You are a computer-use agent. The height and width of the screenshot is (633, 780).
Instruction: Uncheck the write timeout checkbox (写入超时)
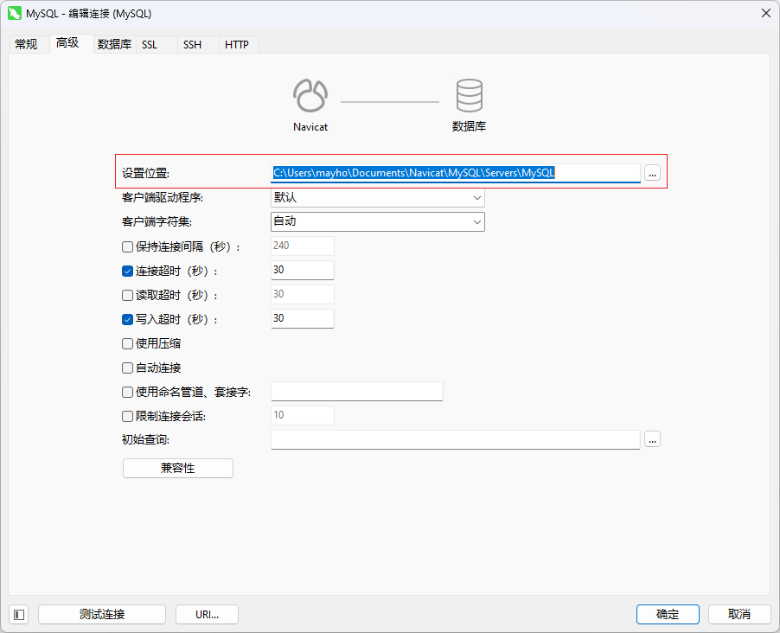tap(127, 319)
